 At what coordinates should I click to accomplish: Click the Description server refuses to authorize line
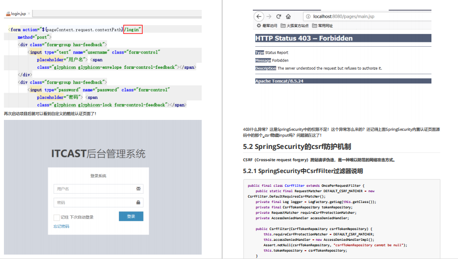tap(318, 68)
